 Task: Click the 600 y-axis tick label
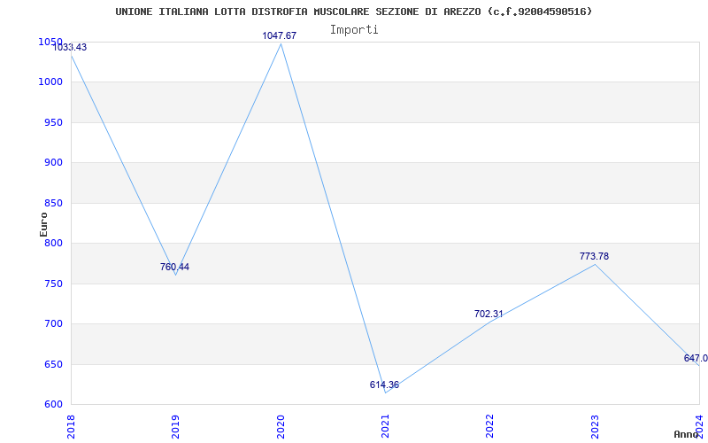pyautogui.click(x=55, y=405)
